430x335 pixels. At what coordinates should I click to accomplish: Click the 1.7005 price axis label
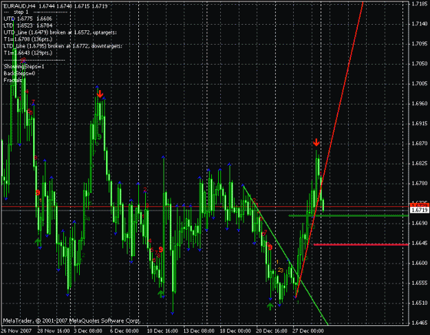(420, 84)
